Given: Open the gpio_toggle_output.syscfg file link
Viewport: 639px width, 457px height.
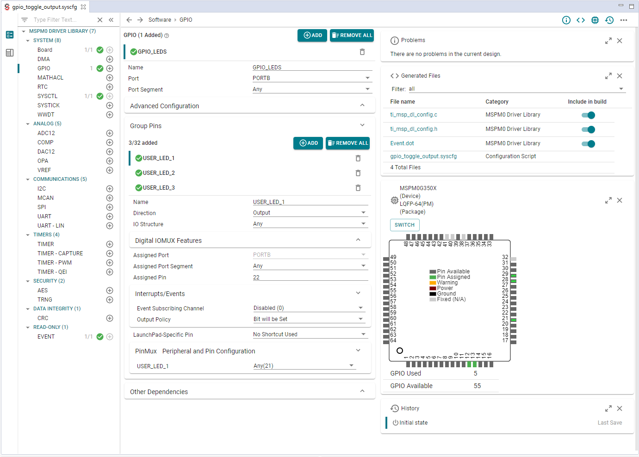Looking at the screenshot, I should [423, 156].
